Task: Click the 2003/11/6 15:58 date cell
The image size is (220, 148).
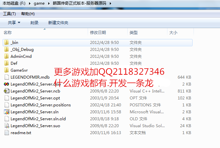Action: (x=106, y=112)
